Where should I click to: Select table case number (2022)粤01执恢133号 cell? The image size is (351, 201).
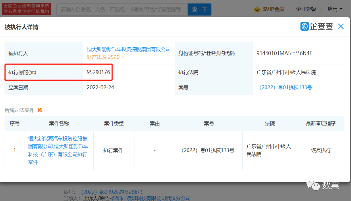208,150
